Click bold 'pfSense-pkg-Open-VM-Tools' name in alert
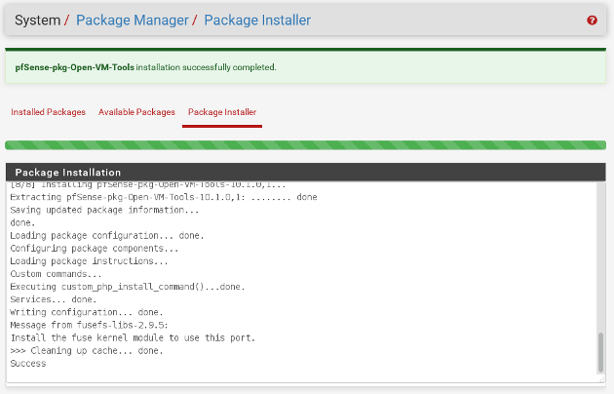Screen dimensions: 614x394 tap(74, 67)
